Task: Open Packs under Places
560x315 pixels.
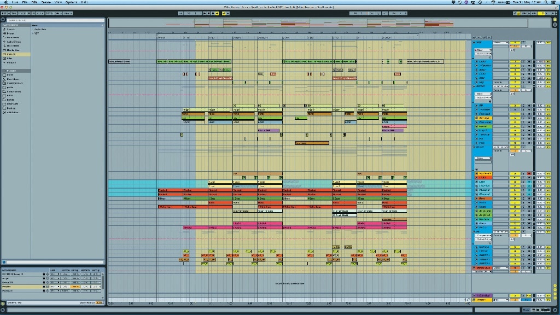Action: [x=10, y=75]
